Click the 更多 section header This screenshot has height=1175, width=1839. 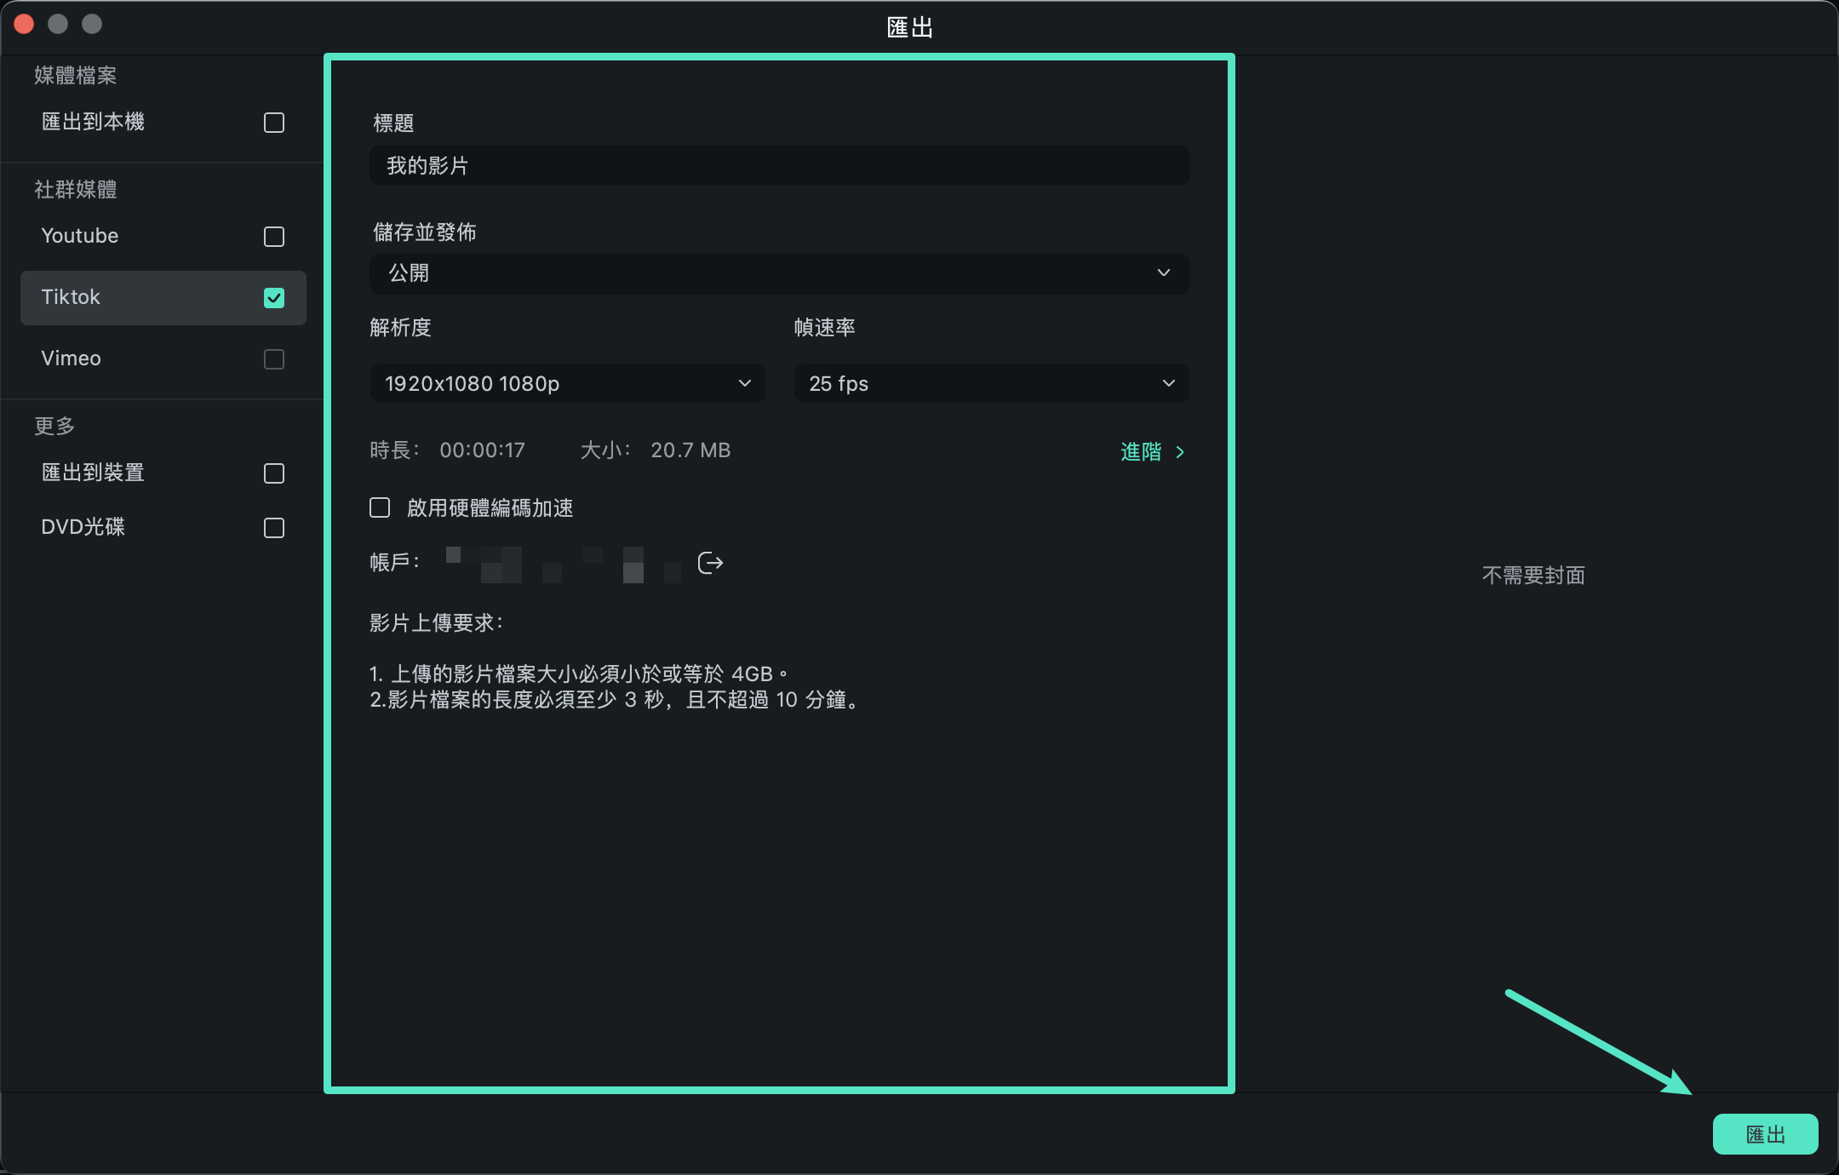click(54, 426)
